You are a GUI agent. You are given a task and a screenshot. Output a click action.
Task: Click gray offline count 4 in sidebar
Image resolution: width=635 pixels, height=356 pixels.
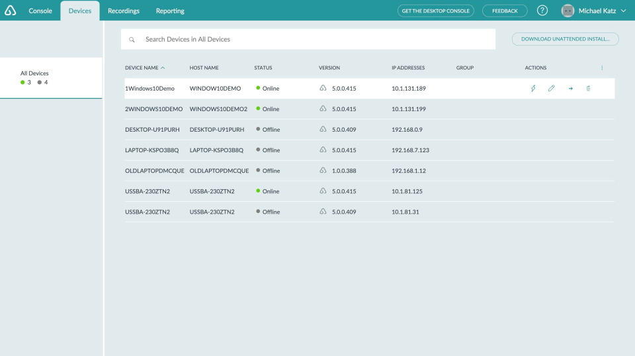coord(42,82)
